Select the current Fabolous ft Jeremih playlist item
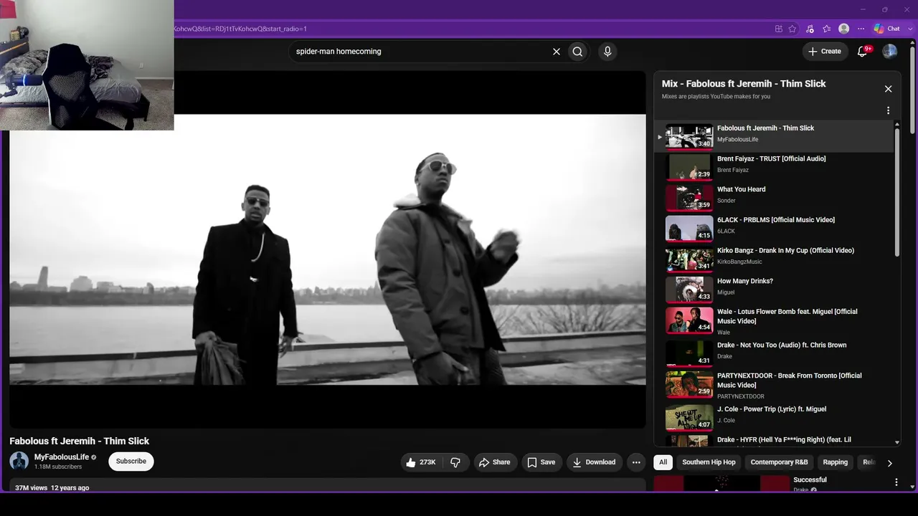 (x=775, y=135)
